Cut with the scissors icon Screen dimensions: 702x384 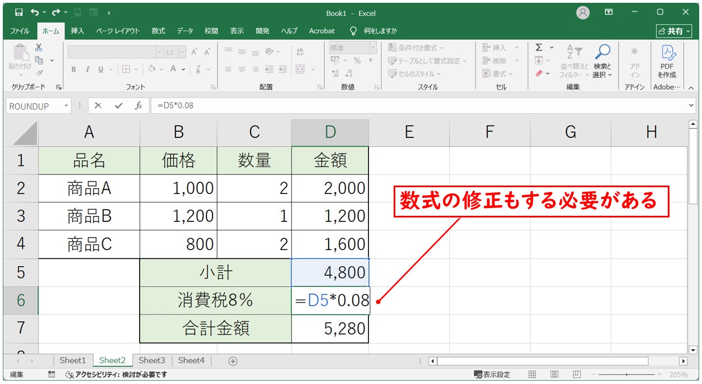coord(39,48)
